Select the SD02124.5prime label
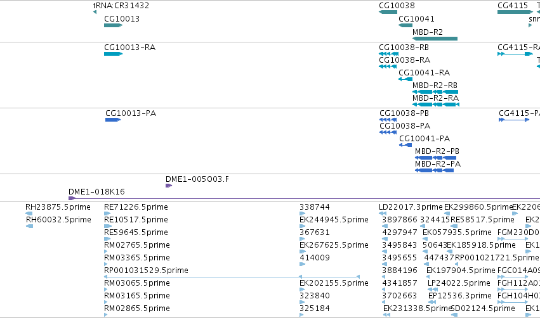540x318 pixels. (x=483, y=308)
